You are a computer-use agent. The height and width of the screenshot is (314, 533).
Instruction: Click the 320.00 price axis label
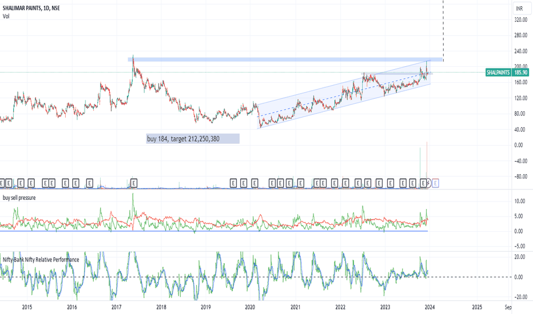click(x=521, y=20)
